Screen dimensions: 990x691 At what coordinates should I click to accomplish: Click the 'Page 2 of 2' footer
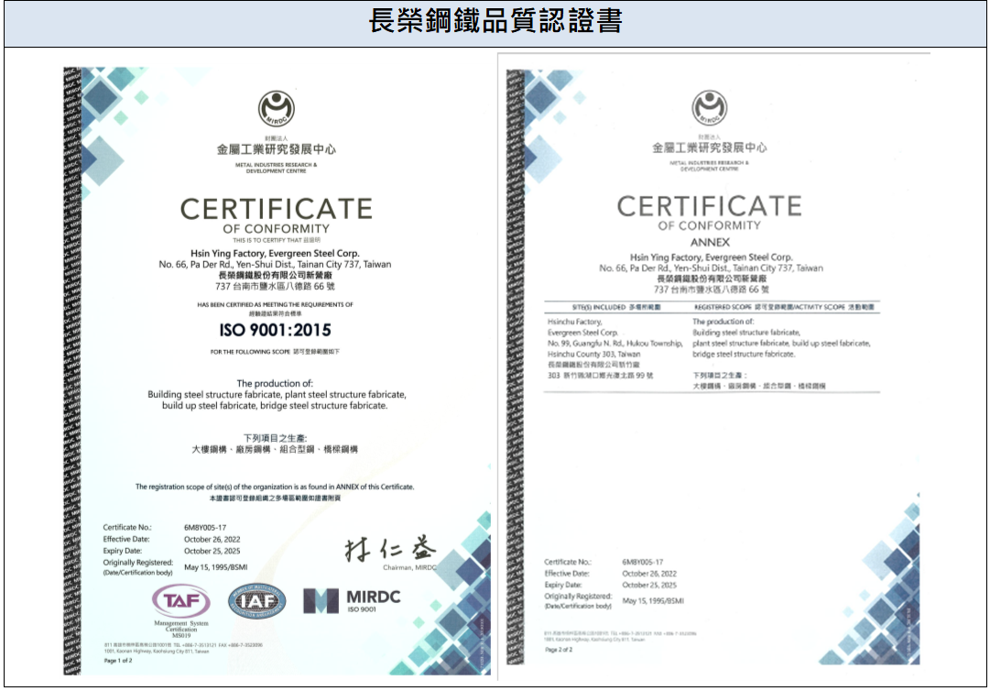[x=559, y=650]
